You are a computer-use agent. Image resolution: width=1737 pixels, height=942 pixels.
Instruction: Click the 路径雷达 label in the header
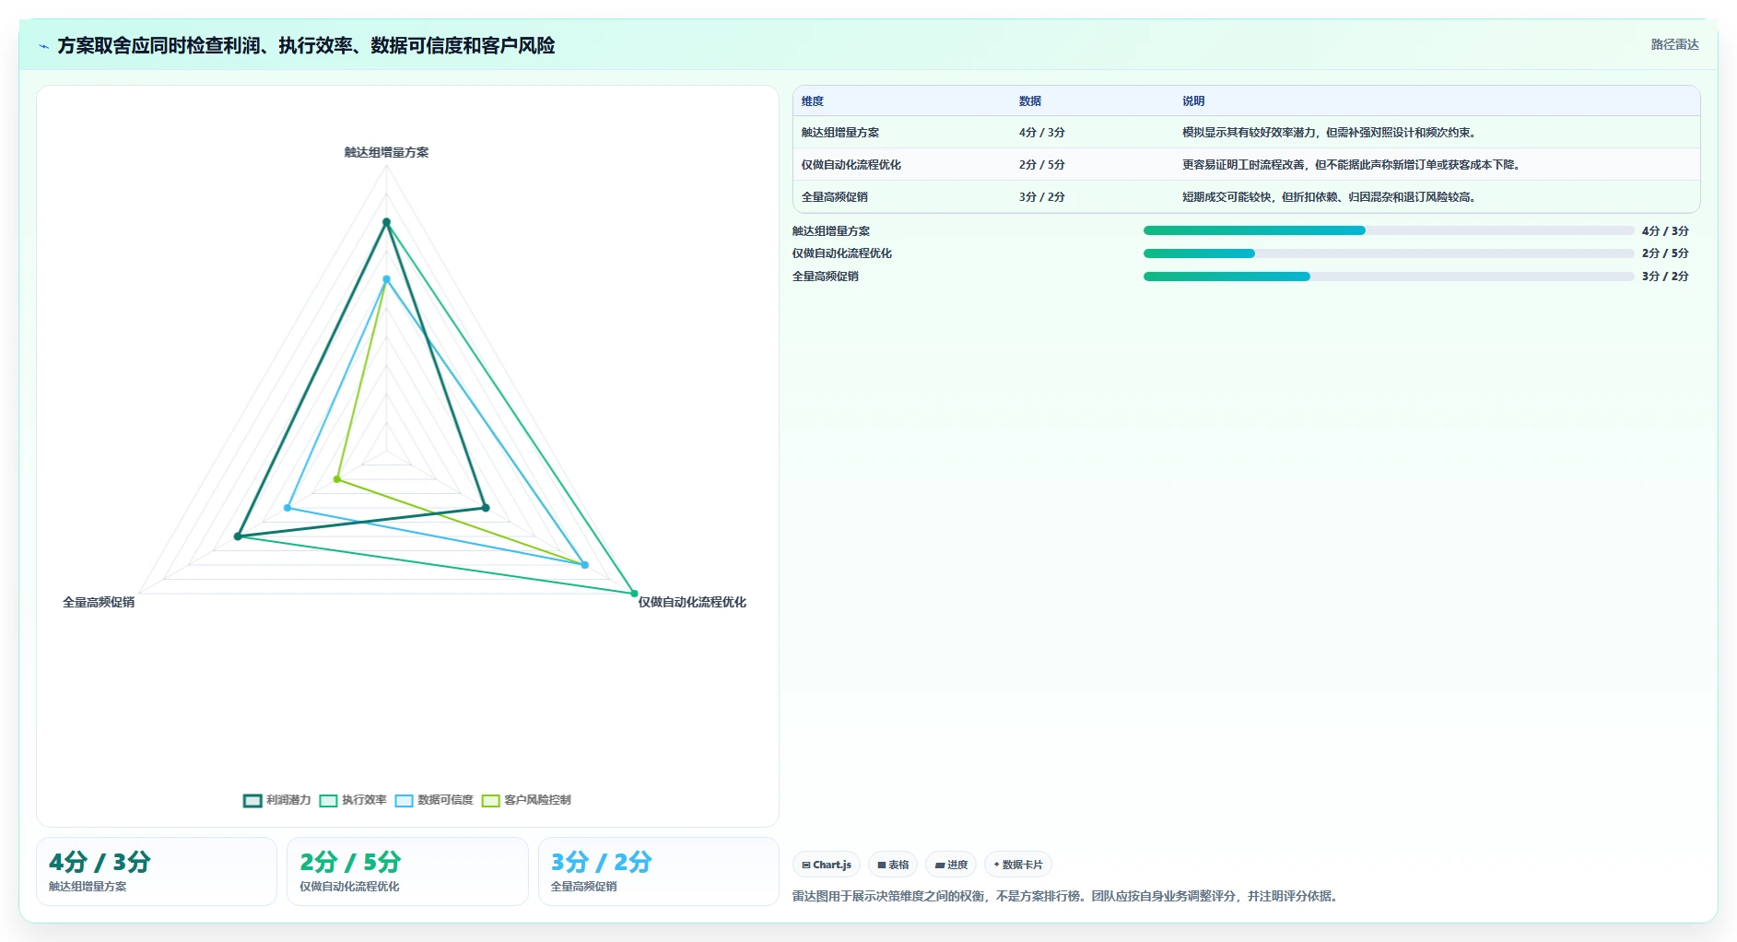pos(1674,44)
